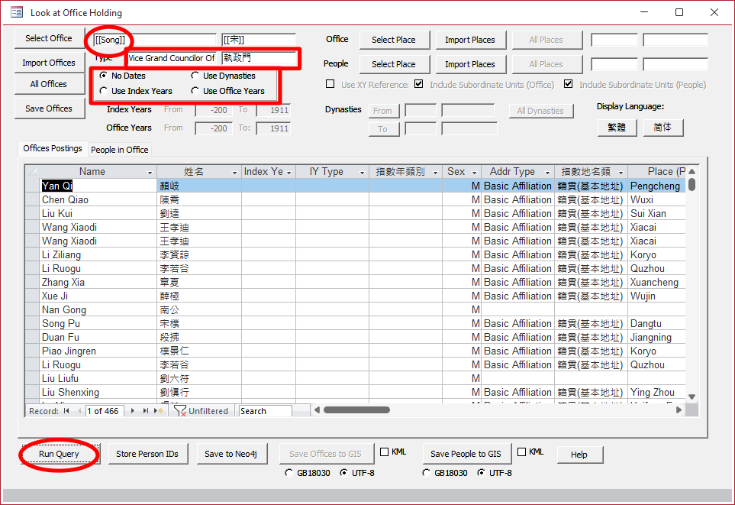The width and height of the screenshot is (735, 505).
Task: Jump to last record icon
Action: 147,411
